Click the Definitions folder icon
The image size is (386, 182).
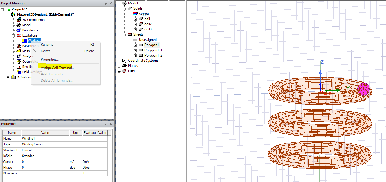coord(13,77)
